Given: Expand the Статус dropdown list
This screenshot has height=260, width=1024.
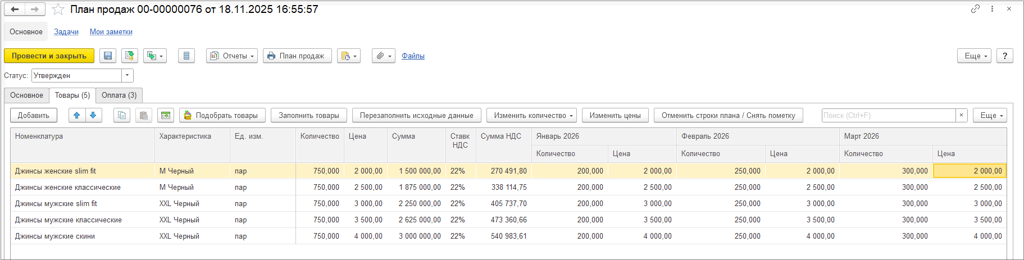Looking at the screenshot, I should tap(128, 75).
